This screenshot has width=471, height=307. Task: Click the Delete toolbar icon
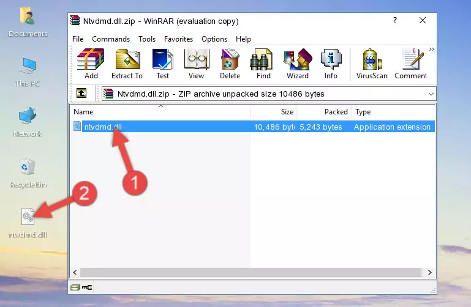(x=230, y=64)
